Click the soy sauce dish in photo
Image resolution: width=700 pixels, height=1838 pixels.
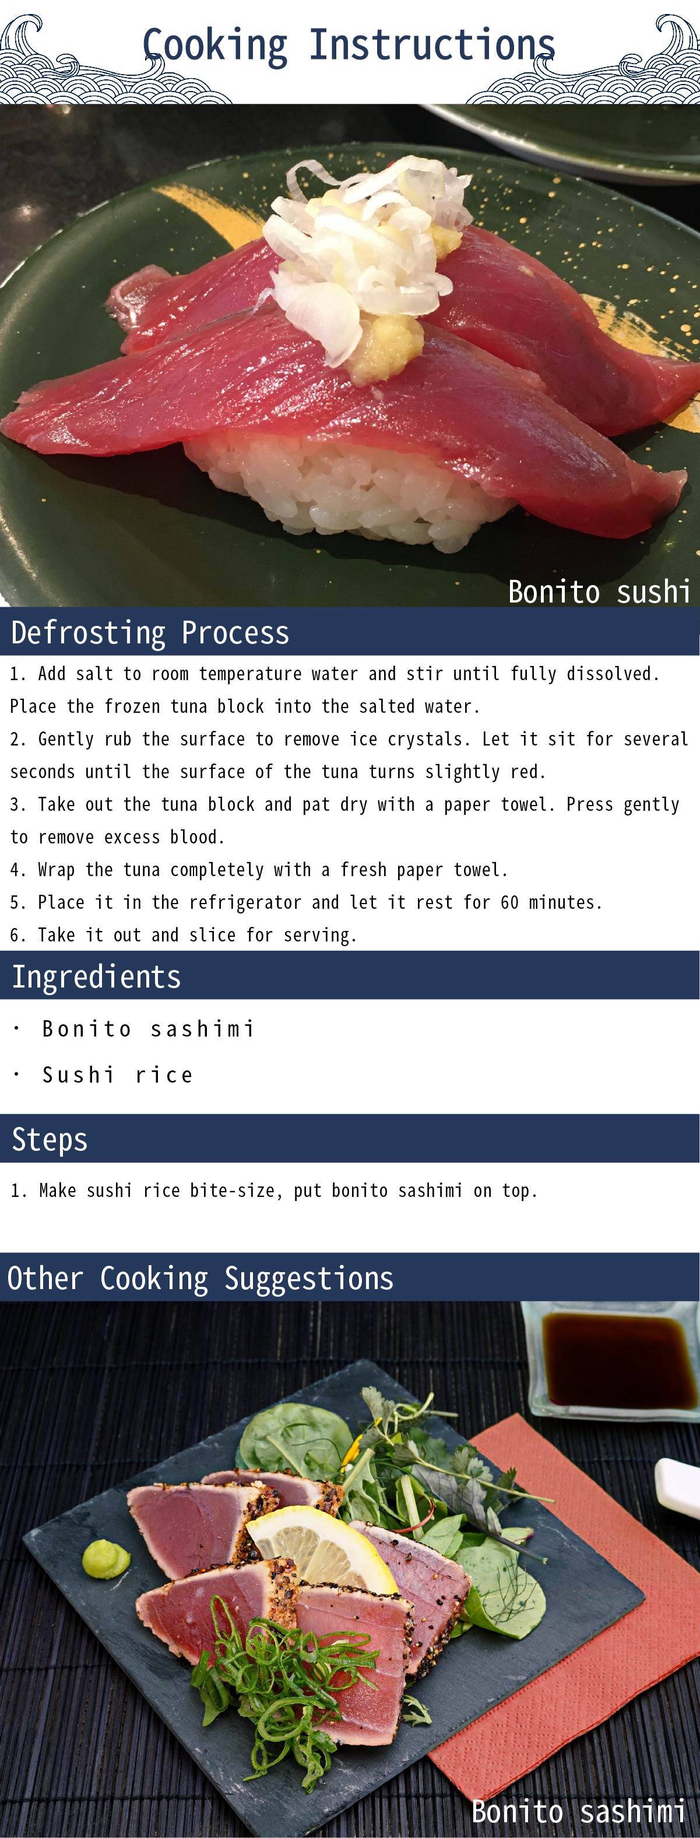click(x=613, y=1361)
